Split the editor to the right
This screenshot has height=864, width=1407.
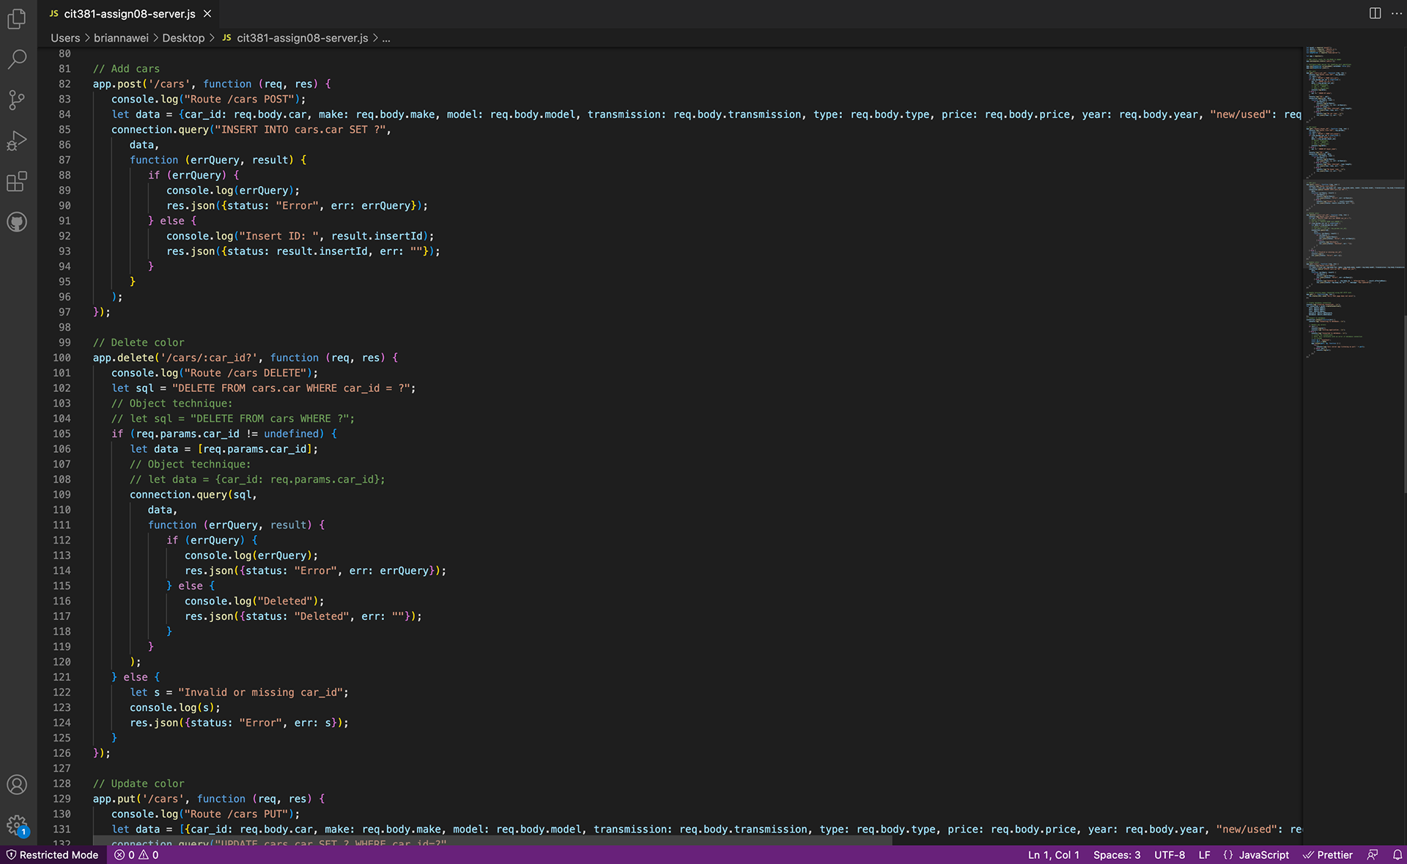point(1375,13)
